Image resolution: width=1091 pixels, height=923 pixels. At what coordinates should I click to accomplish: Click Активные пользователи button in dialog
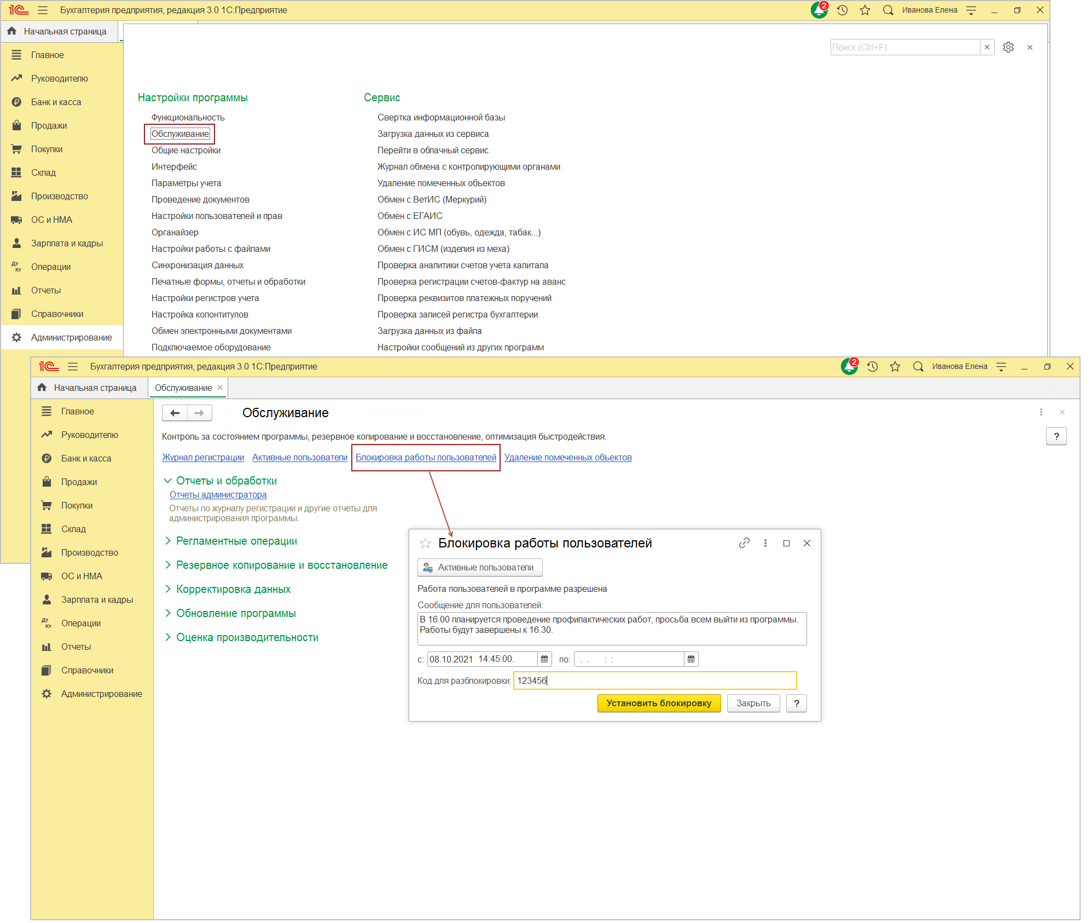pyautogui.click(x=480, y=567)
